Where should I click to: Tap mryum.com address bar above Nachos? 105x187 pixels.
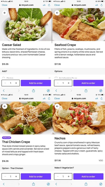79,99
